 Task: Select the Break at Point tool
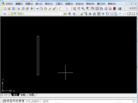pos(129,14)
